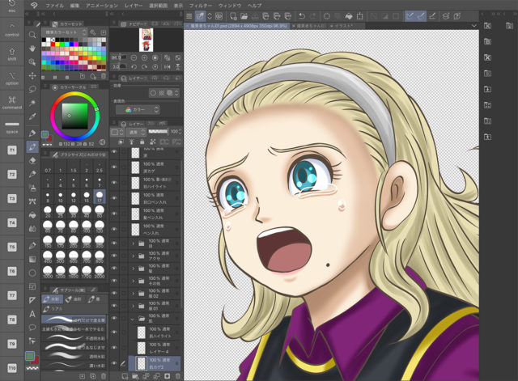Select the pen tool in toolbar
518x381 pixels.
(x=32, y=133)
